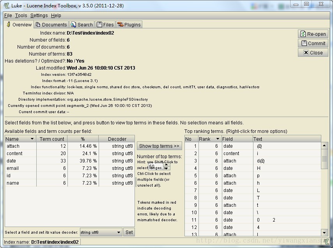Click the Luke logo in status bar
This screenshot has width=333, height=248.
point(326,241)
